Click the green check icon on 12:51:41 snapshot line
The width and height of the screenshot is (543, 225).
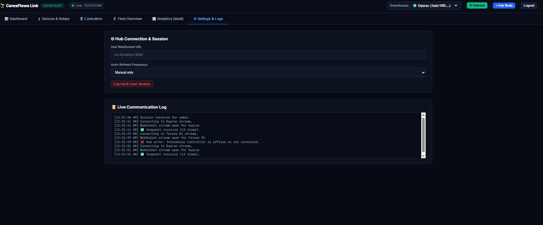[142, 130]
